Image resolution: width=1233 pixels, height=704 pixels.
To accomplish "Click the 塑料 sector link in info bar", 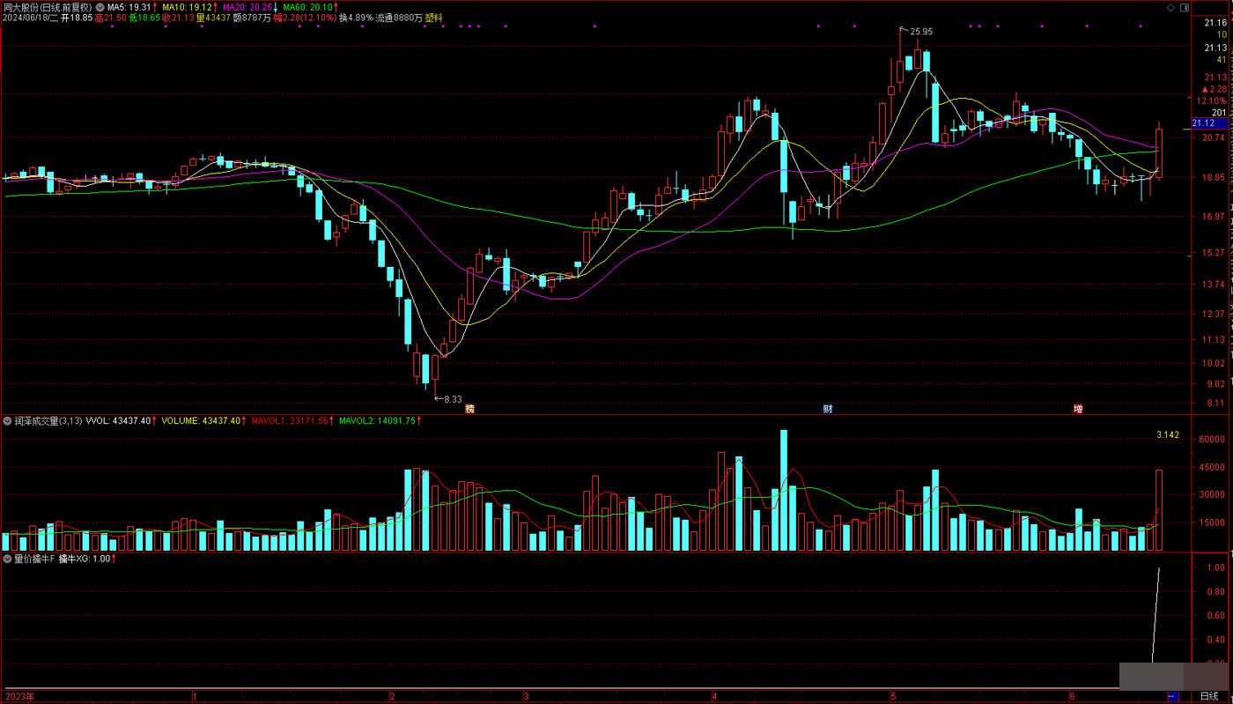I will (434, 18).
